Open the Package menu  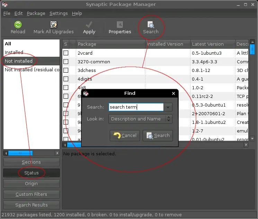(x=36, y=13)
